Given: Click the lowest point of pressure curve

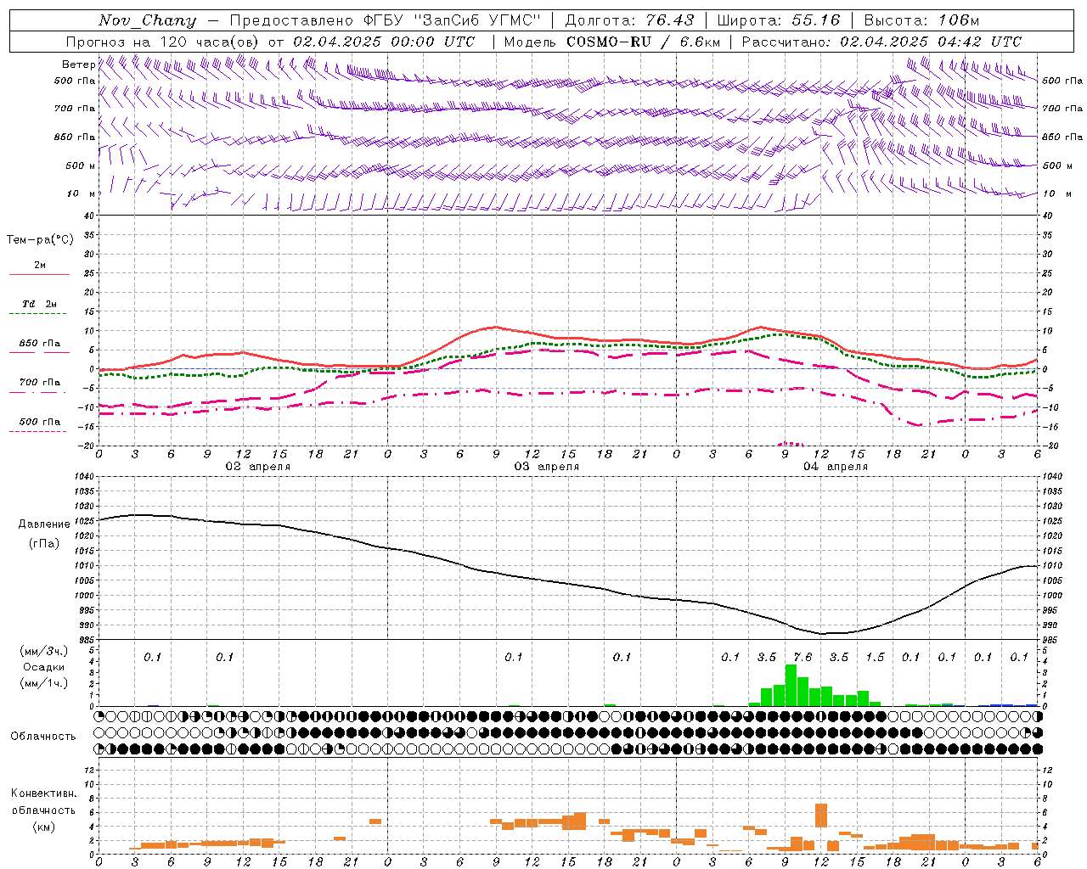Looking at the screenshot, I should 822,633.
